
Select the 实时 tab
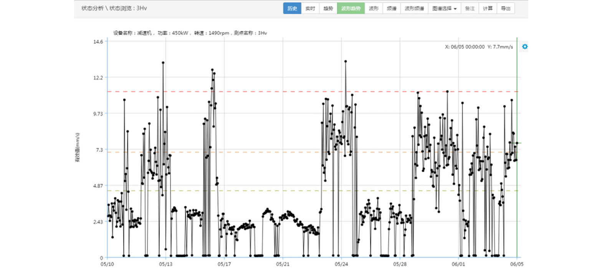(x=310, y=8)
